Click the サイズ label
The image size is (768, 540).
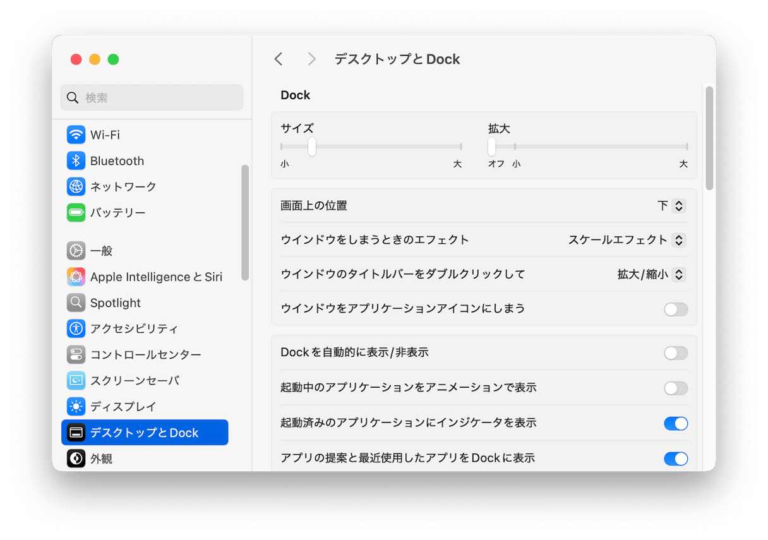(x=297, y=129)
